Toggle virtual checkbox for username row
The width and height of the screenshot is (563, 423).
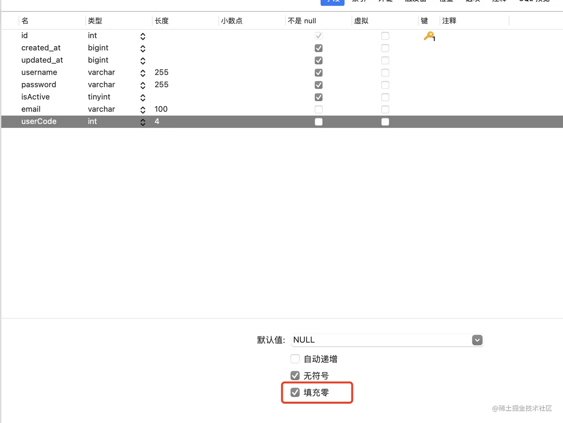385,73
